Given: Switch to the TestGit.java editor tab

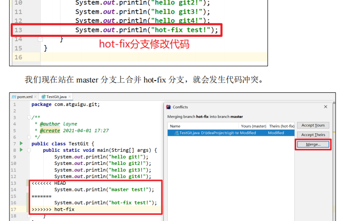Looking at the screenshot, I should (x=56, y=97).
